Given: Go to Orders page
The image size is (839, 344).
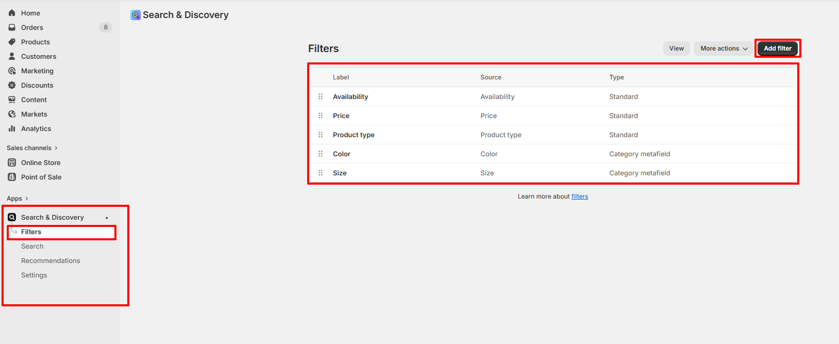Looking at the screenshot, I should coord(32,27).
